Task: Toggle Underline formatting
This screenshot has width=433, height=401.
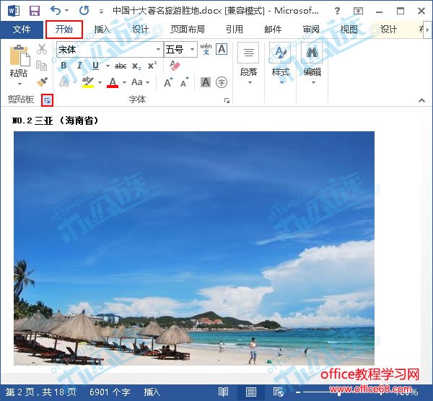Action: click(95, 66)
